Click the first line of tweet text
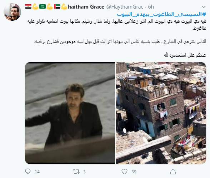Image resolution: width=210 pixels, height=178 pixels. coord(117,21)
